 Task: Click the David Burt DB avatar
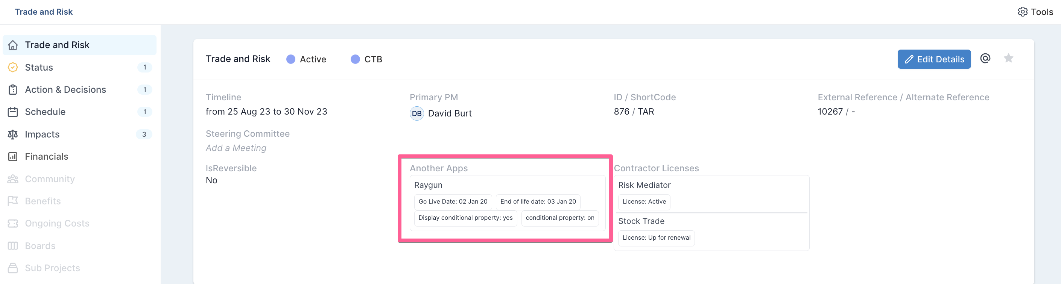417,113
